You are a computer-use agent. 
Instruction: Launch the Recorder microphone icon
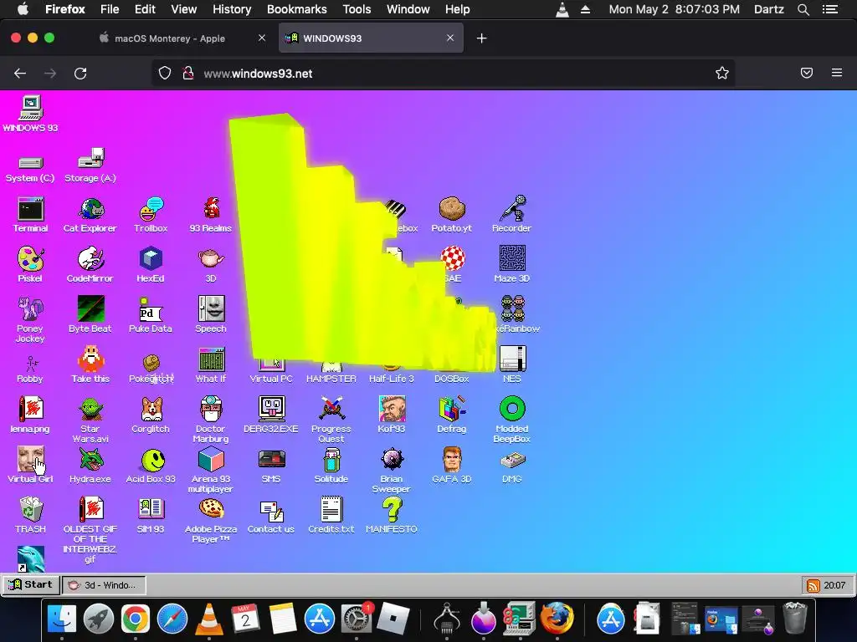[x=512, y=208]
